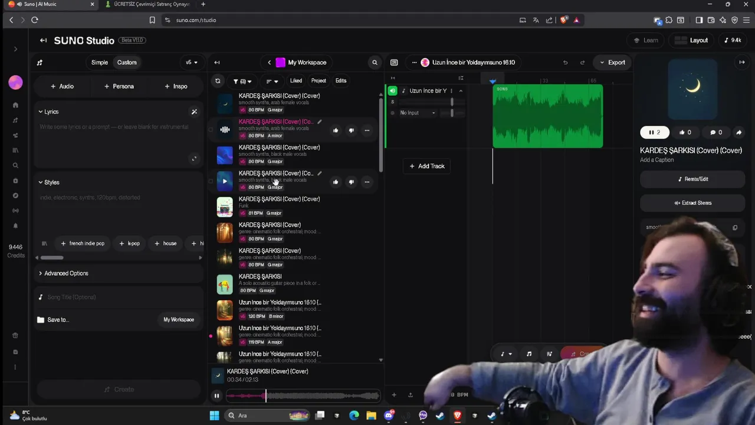Collapse the Styles section

coord(49,182)
